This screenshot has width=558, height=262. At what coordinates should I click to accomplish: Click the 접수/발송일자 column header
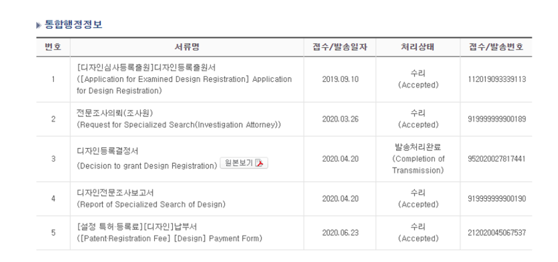point(340,47)
